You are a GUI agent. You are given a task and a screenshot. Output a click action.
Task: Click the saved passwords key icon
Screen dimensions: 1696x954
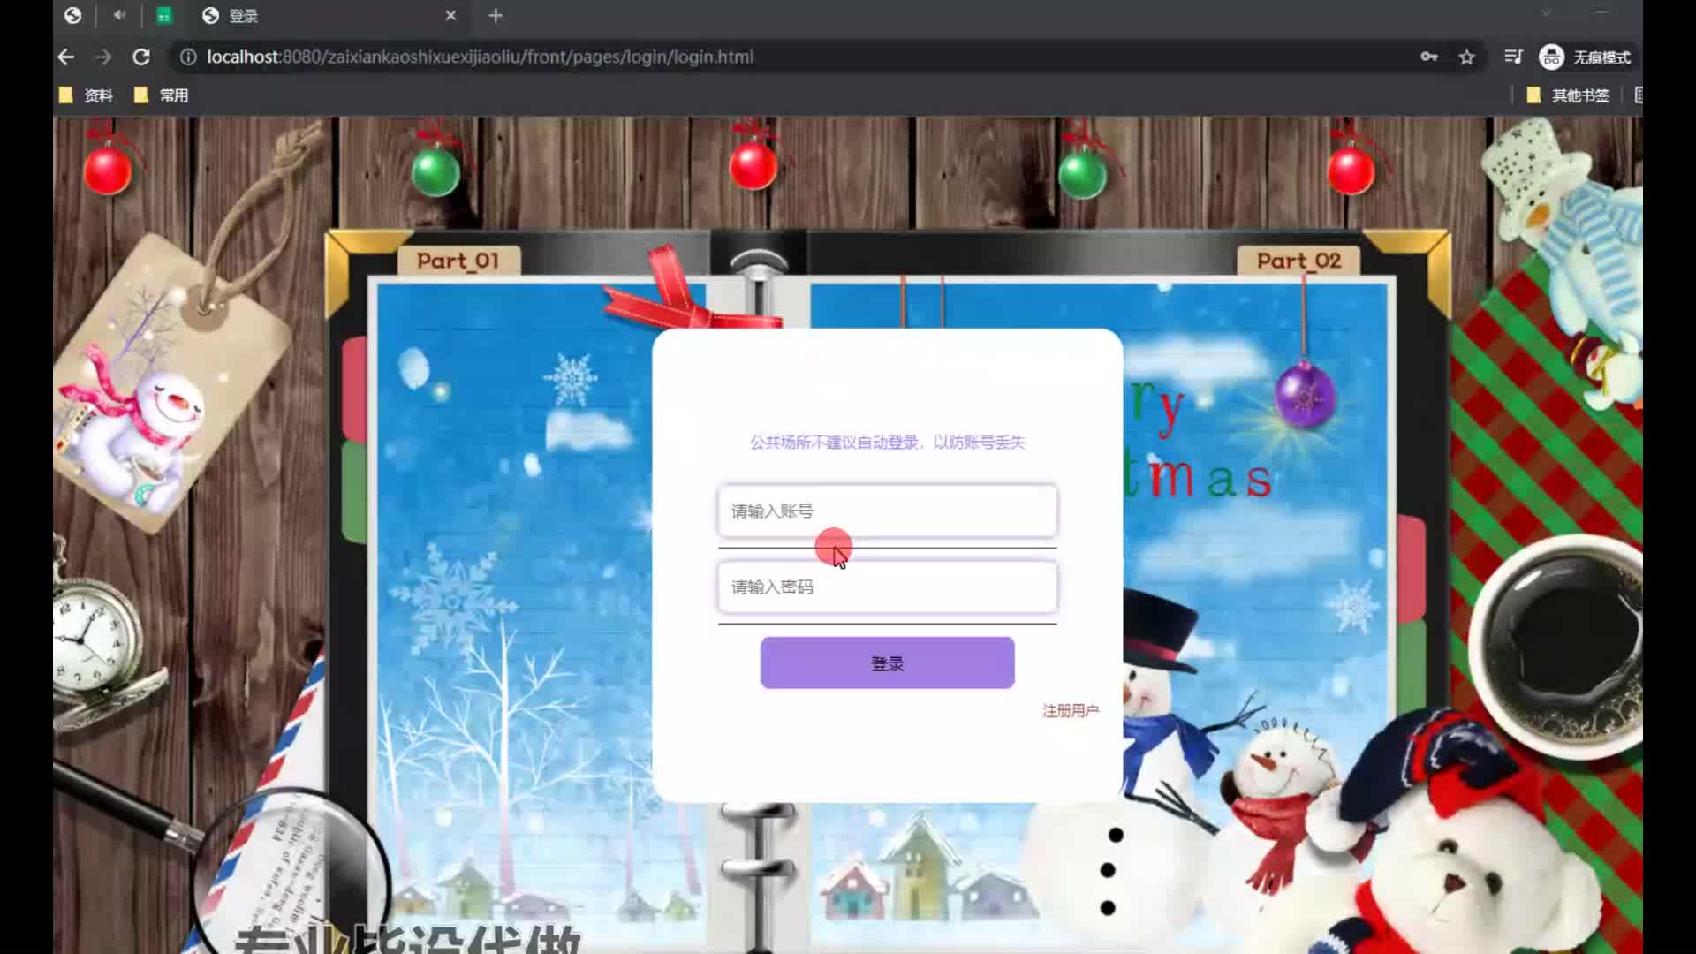1428,57
